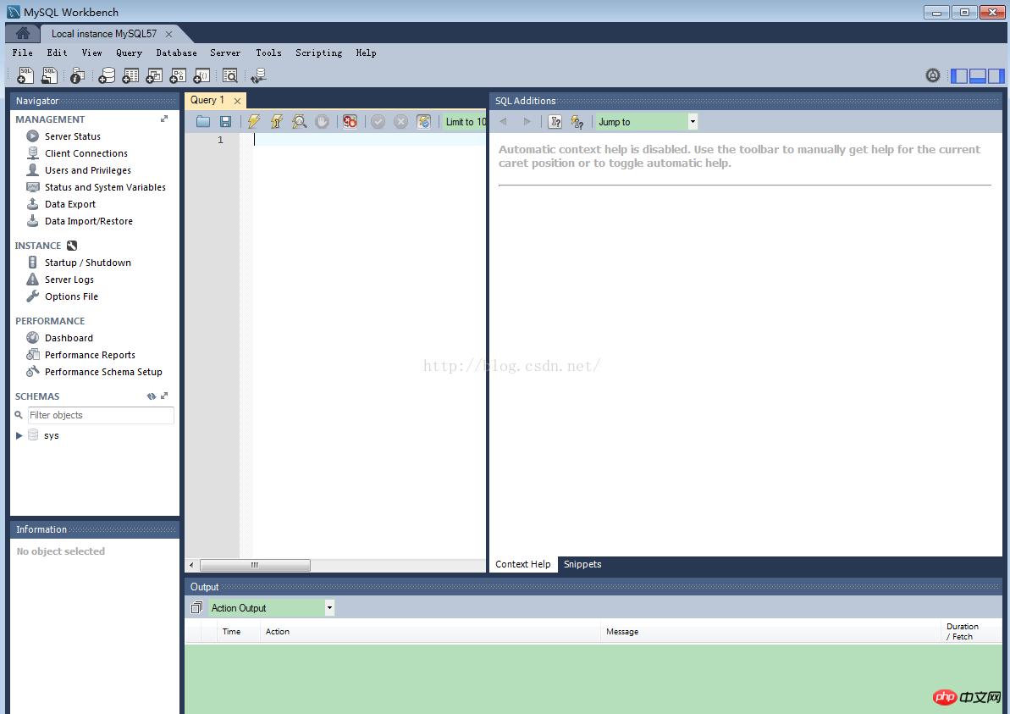This screenshot has height=714, width=1010.
Task: Rollback transaction X icon
Action: coord(400,121)
